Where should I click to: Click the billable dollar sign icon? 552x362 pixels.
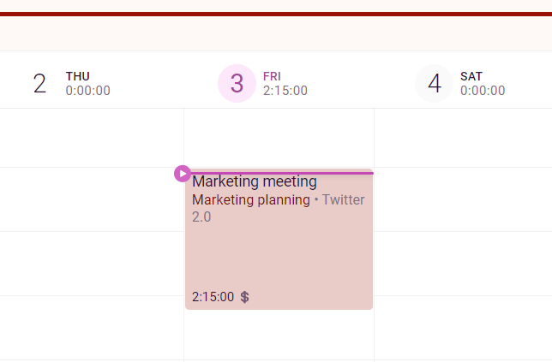[244, 297]
